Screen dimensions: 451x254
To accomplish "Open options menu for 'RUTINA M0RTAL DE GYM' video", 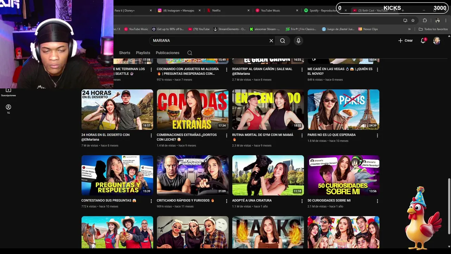I will (x=302, y=135).
